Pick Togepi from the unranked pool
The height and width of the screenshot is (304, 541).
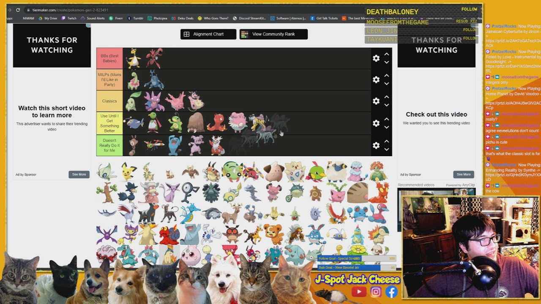pos(294,172)
